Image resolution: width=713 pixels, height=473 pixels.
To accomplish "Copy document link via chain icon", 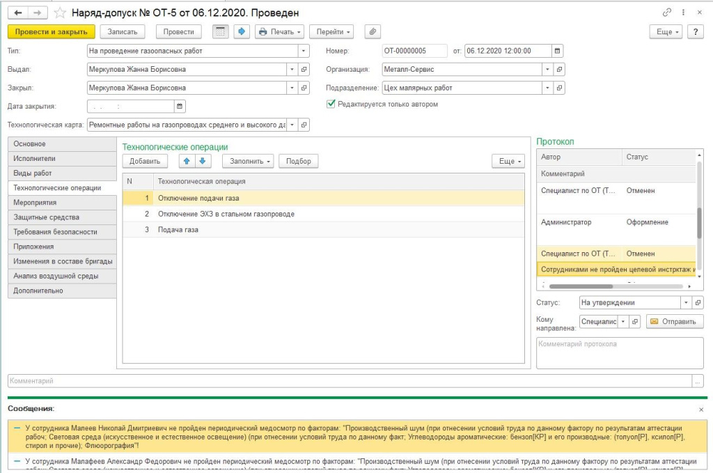I will (x=667, y=13).
